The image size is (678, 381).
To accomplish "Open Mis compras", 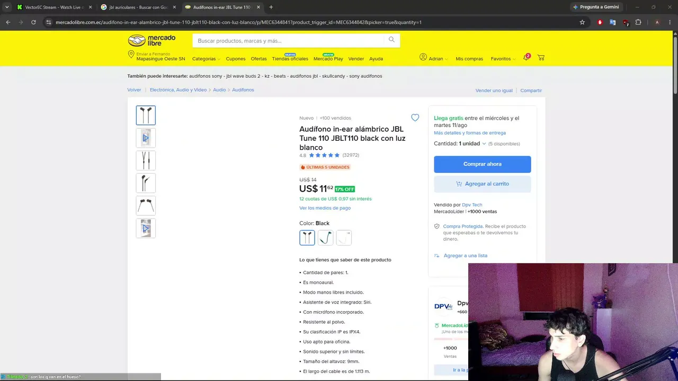I will click(469, 59).
